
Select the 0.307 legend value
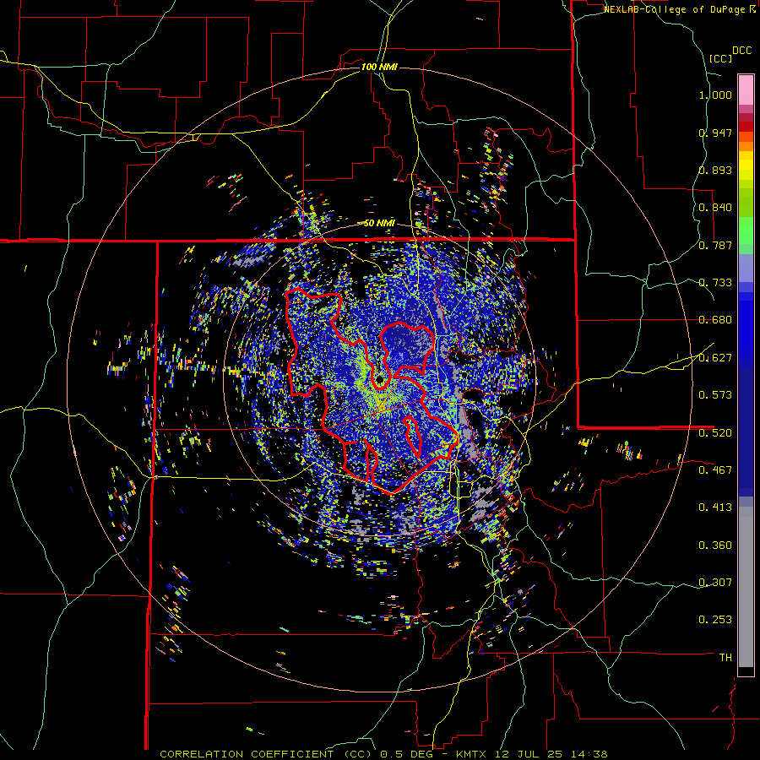(x=715, y=582)
